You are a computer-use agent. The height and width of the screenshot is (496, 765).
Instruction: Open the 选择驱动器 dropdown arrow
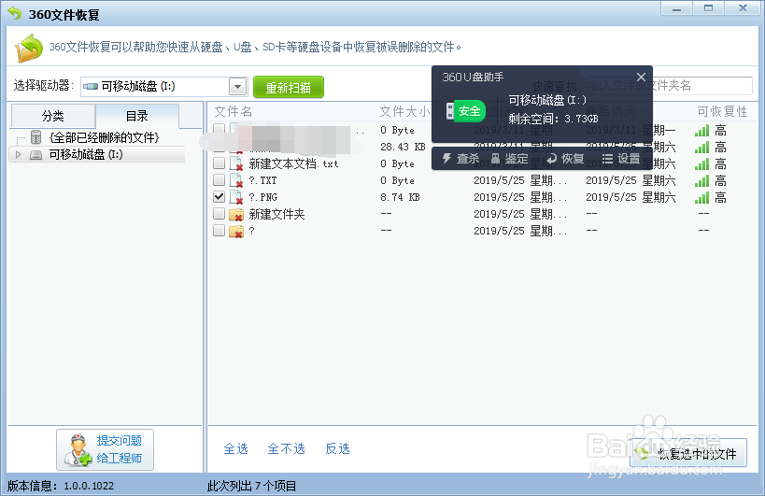237,87
